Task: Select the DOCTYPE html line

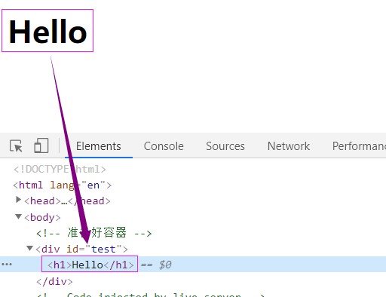Action: point(60,169)
